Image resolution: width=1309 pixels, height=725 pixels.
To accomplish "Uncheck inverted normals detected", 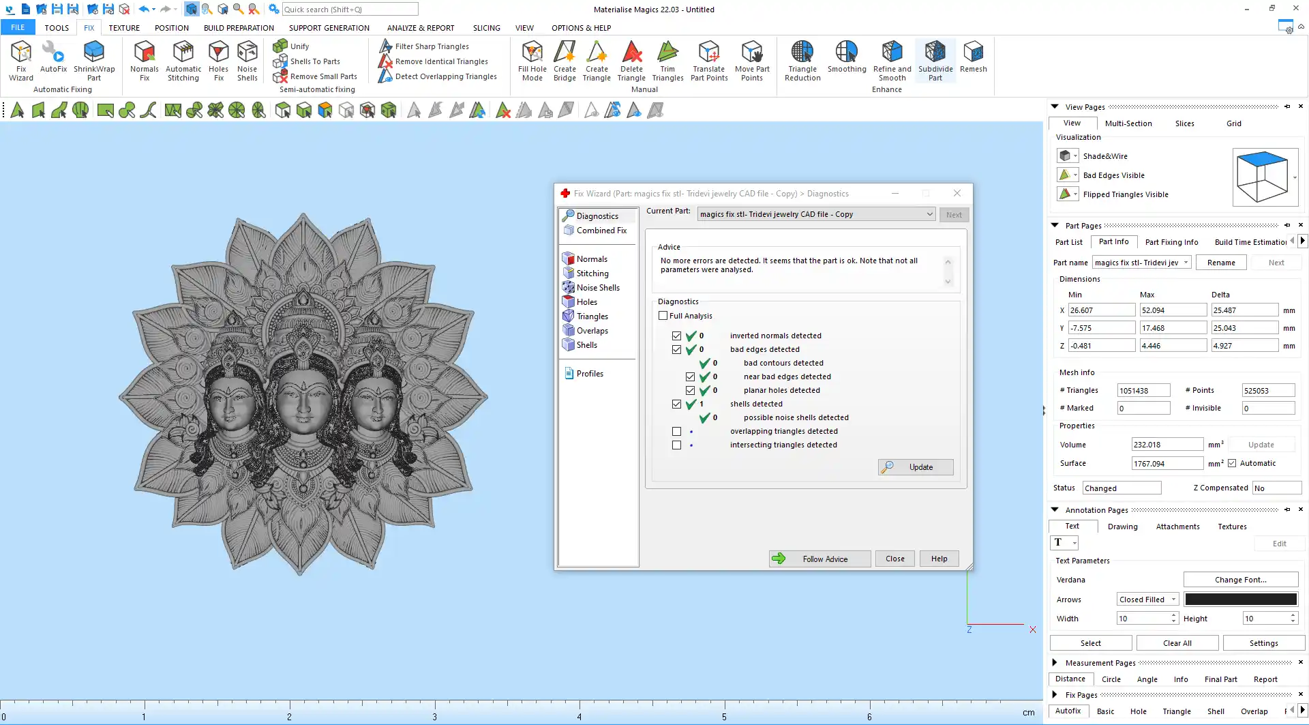I will pos(676,336).
